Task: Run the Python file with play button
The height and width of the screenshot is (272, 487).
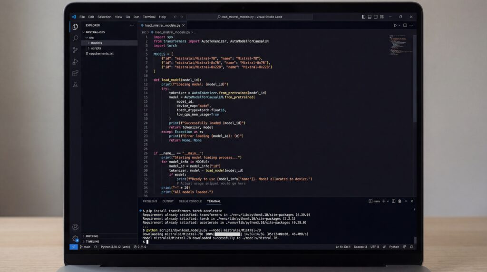Action: [395, 26]
